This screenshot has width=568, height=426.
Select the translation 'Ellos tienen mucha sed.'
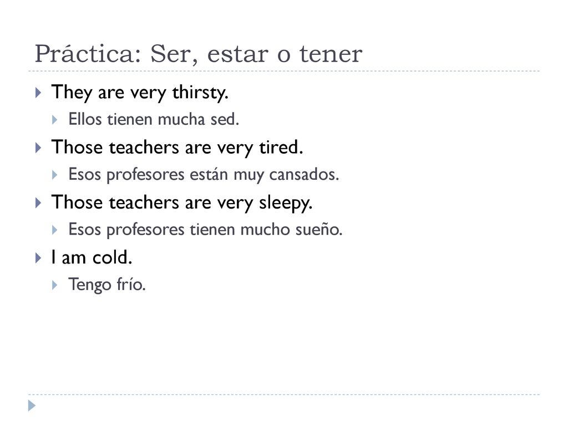pos(154,120)
